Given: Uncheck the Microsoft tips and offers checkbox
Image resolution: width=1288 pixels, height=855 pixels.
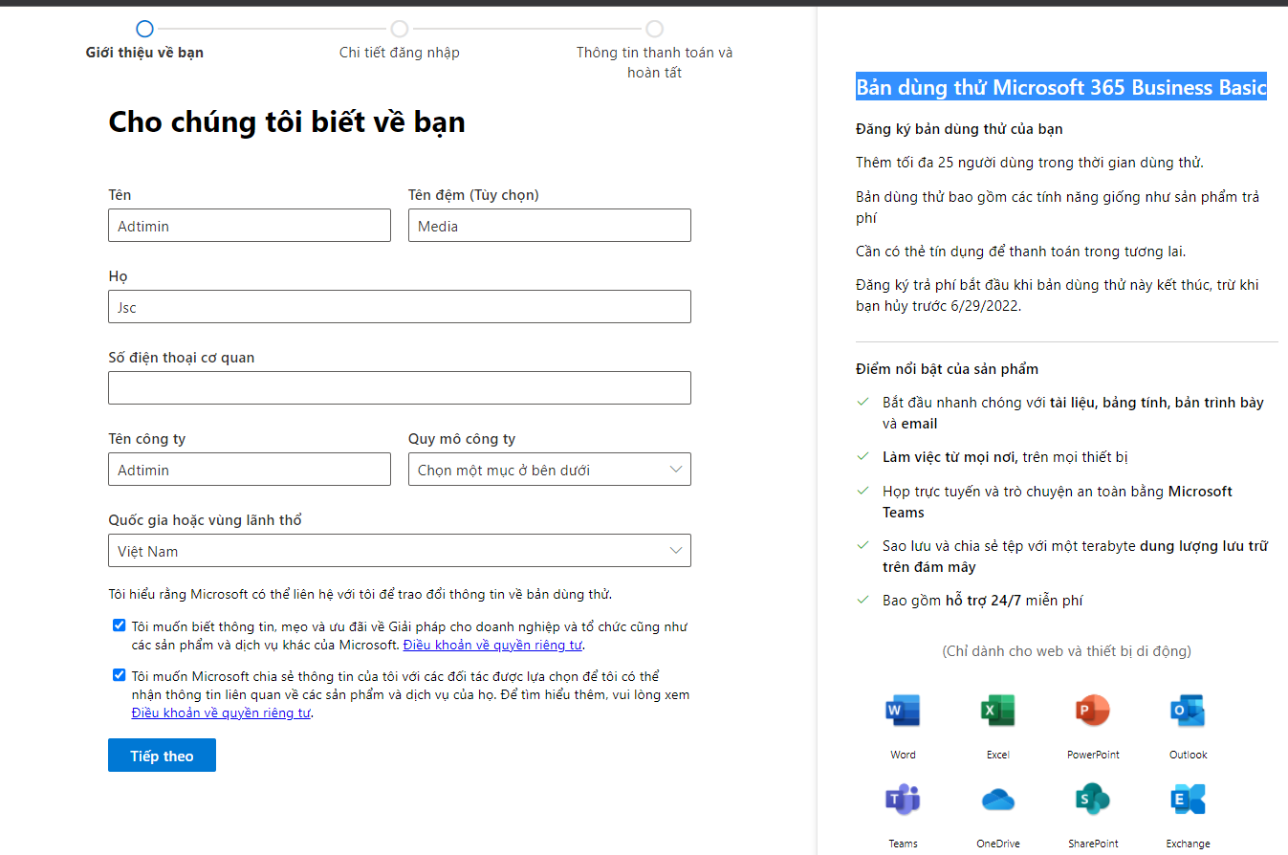Looking at the screenshot, I should 120,625.
